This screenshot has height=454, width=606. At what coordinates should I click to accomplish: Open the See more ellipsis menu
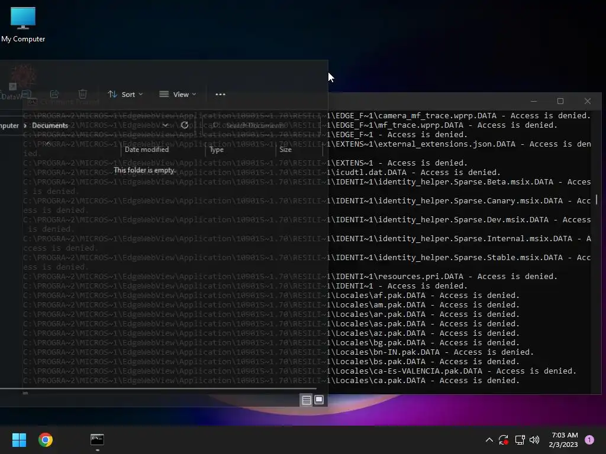(220, 94)
